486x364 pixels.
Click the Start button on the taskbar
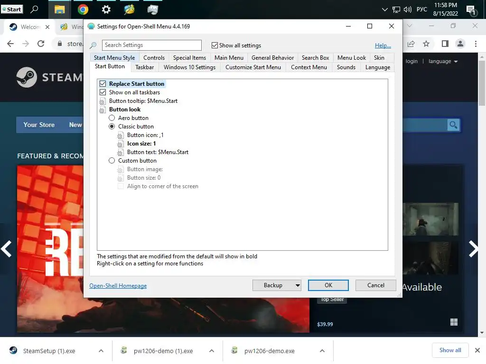(12, 9)
